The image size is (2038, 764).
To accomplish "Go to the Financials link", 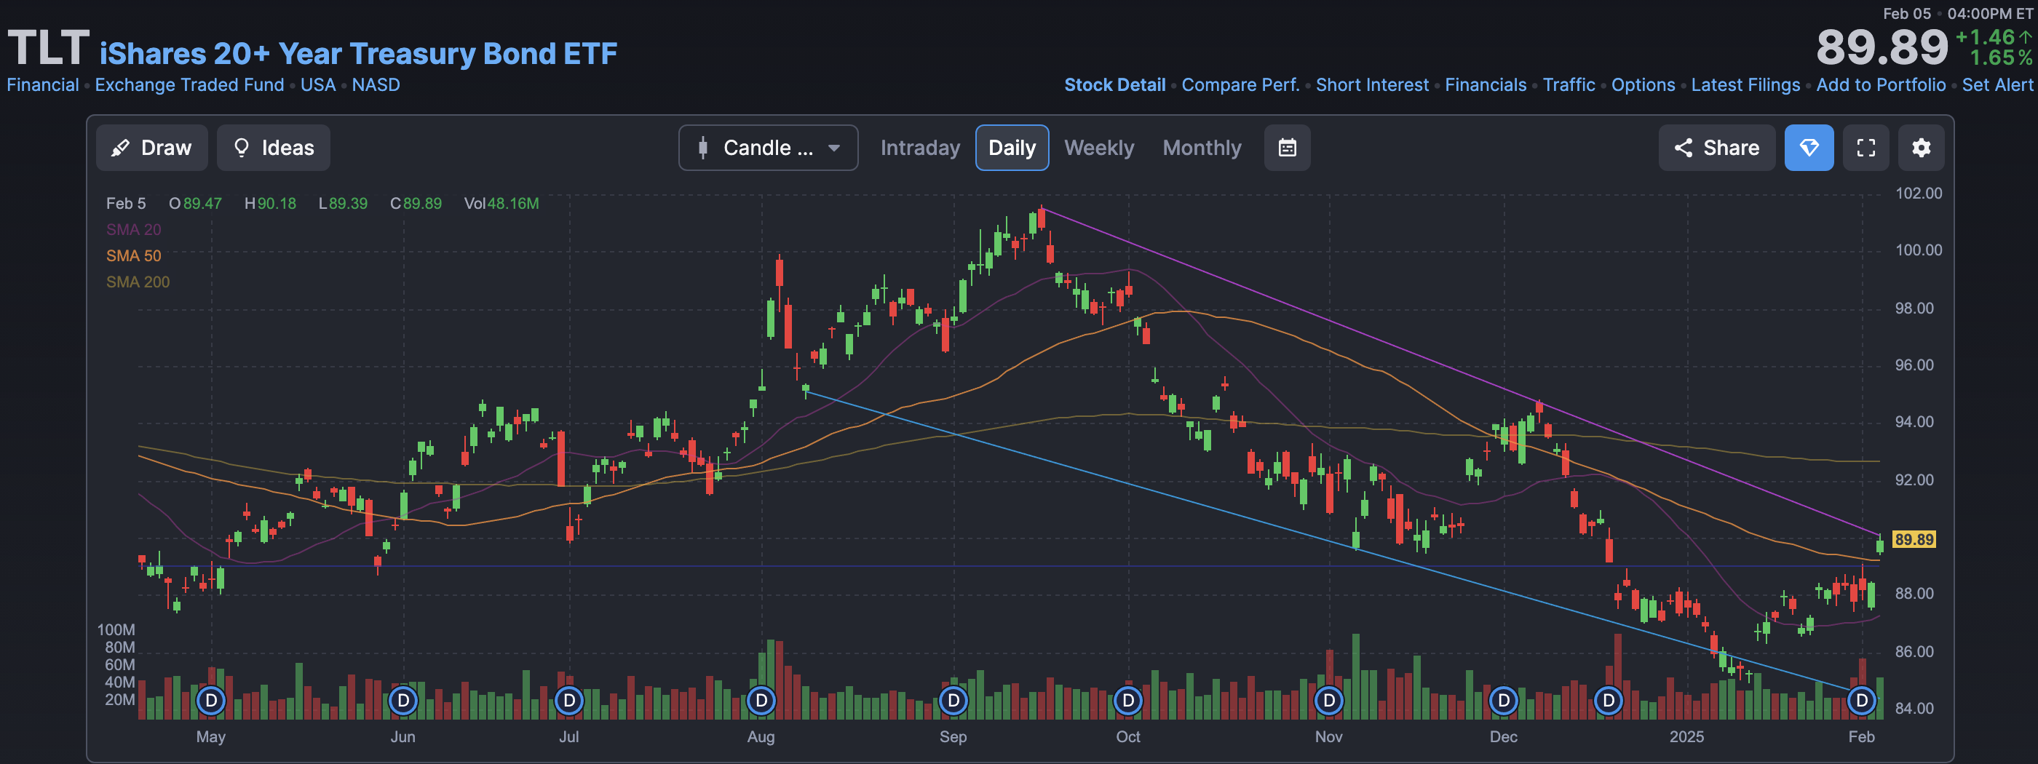I will coord(1486,84).
